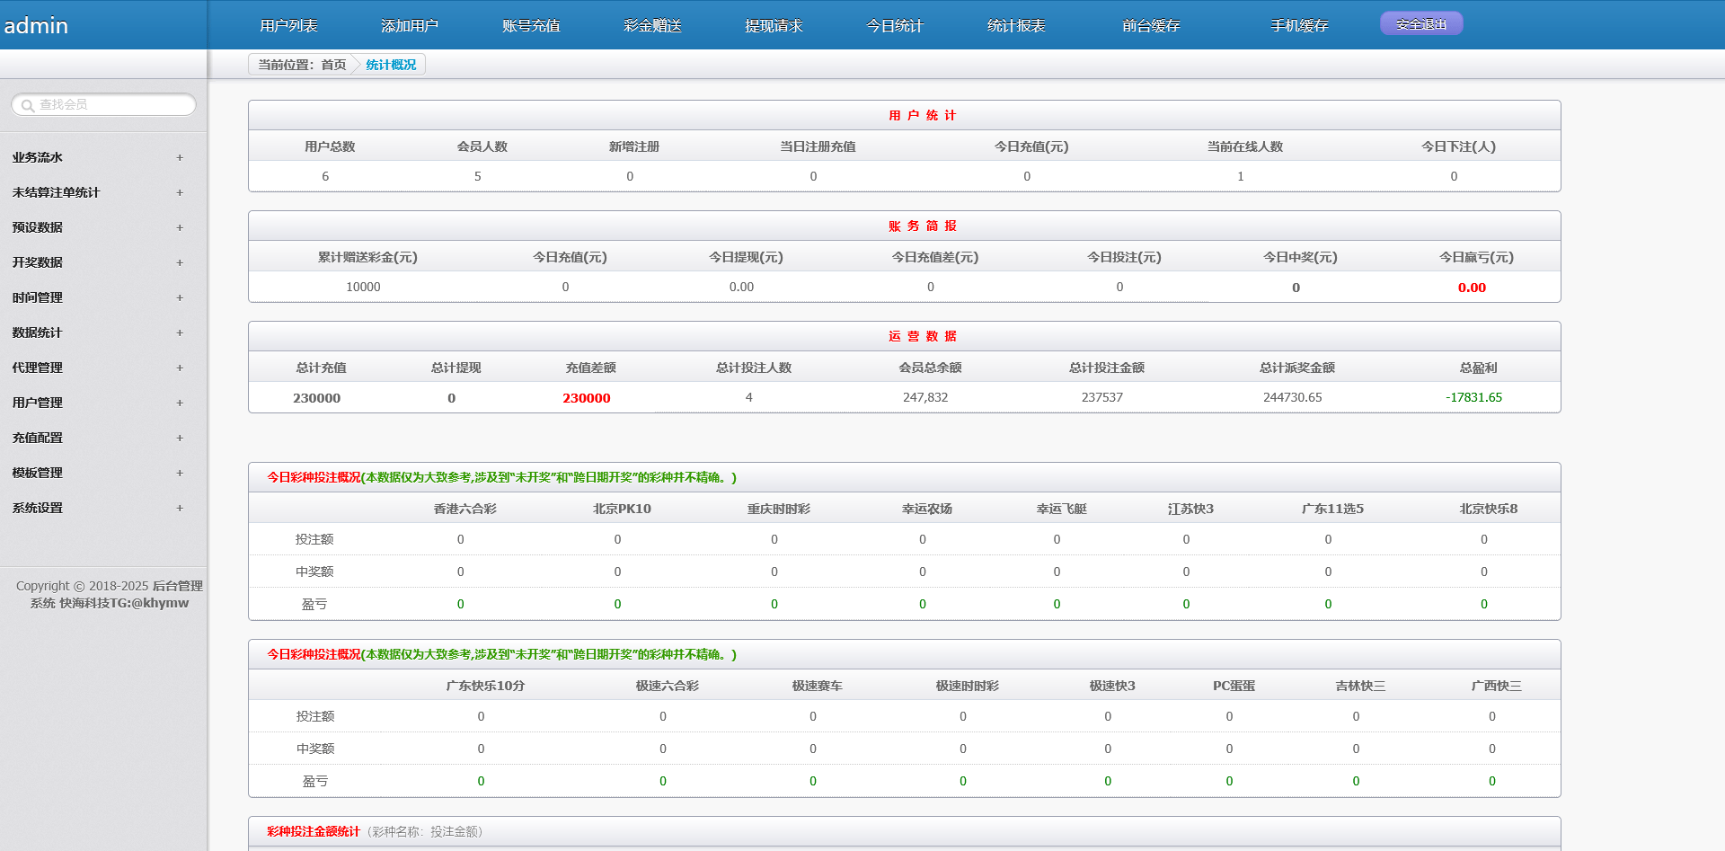Open 统计报表 in top navigation
The image size is (1725, 851).
(1016, 25)
